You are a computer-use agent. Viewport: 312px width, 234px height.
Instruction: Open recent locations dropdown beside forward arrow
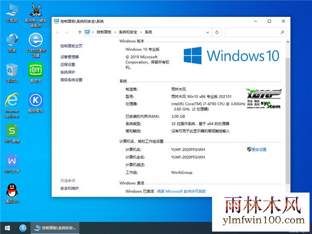click(x=74, y=32)
